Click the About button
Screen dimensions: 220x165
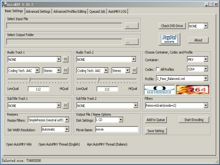[198, 40]
